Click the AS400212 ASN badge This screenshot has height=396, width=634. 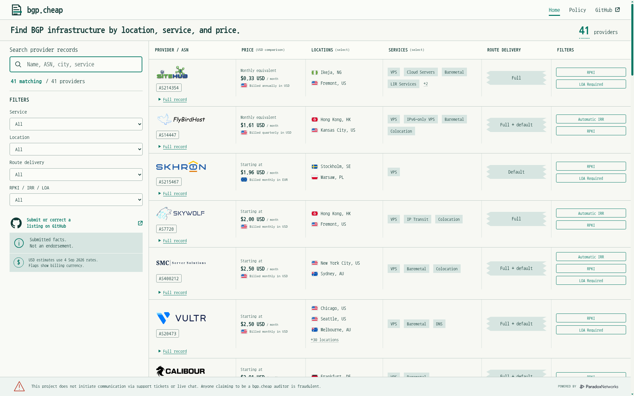tap(169, 279)
